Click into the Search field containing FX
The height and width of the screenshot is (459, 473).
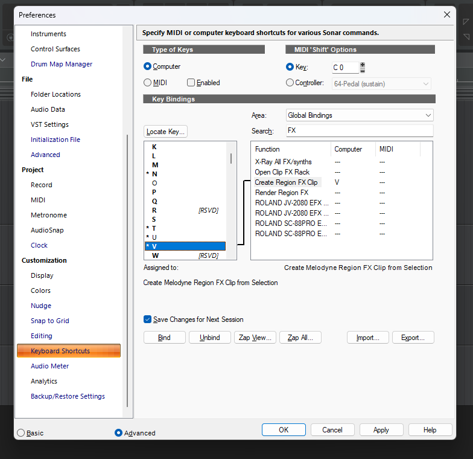click(360, 130)
